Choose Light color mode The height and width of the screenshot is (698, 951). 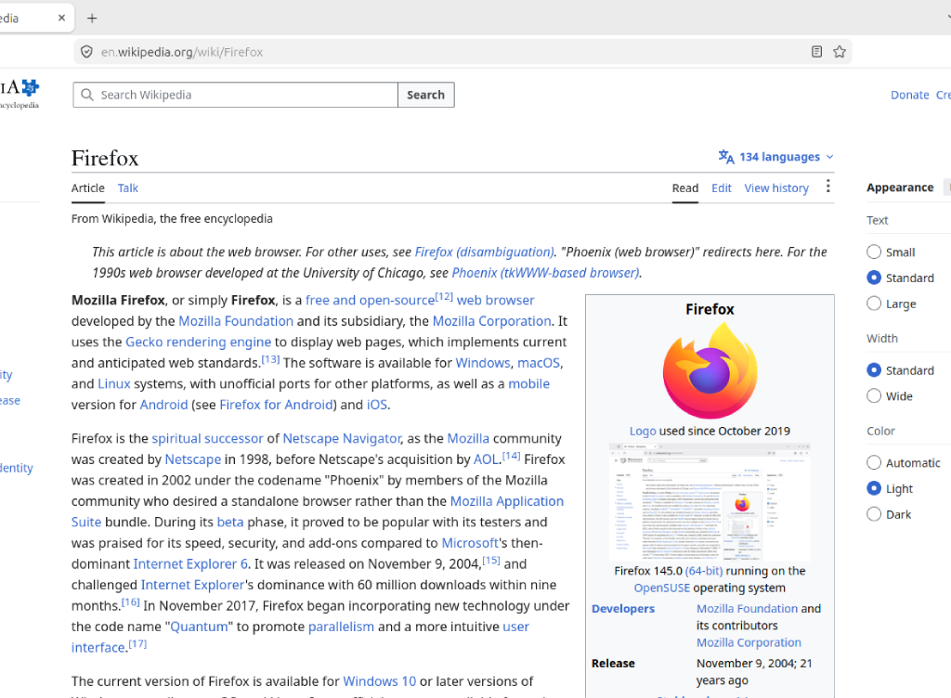click(x=873, y=488)
